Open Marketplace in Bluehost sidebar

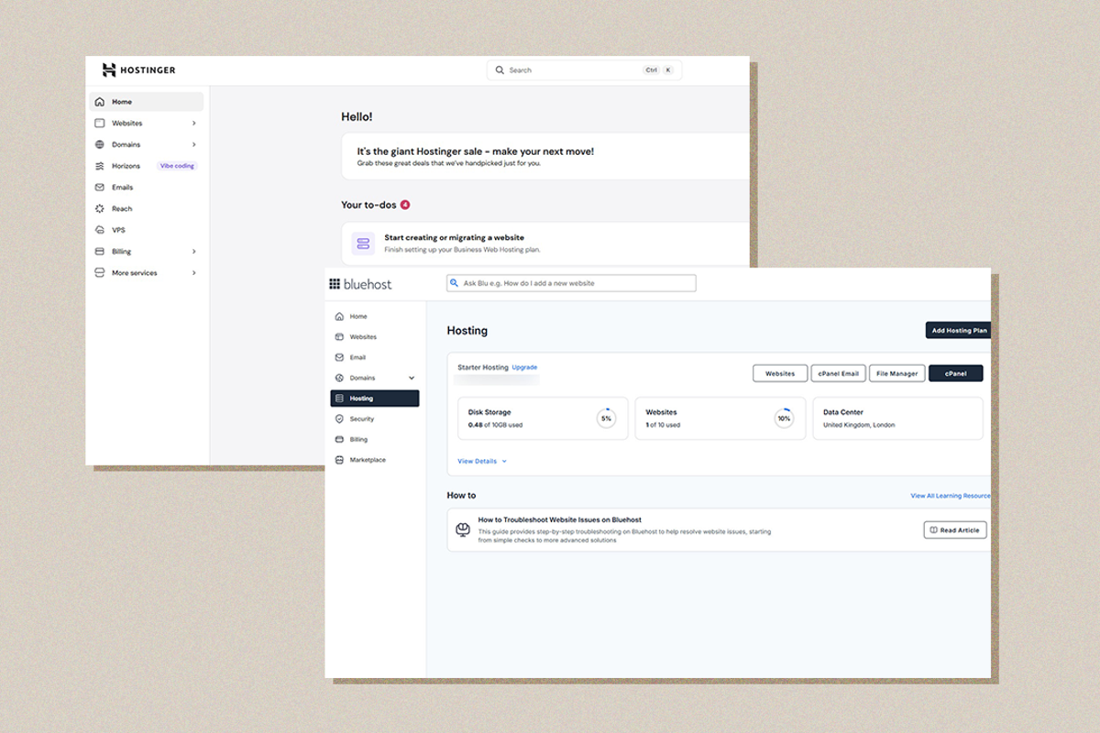click(x=375, y=460)
